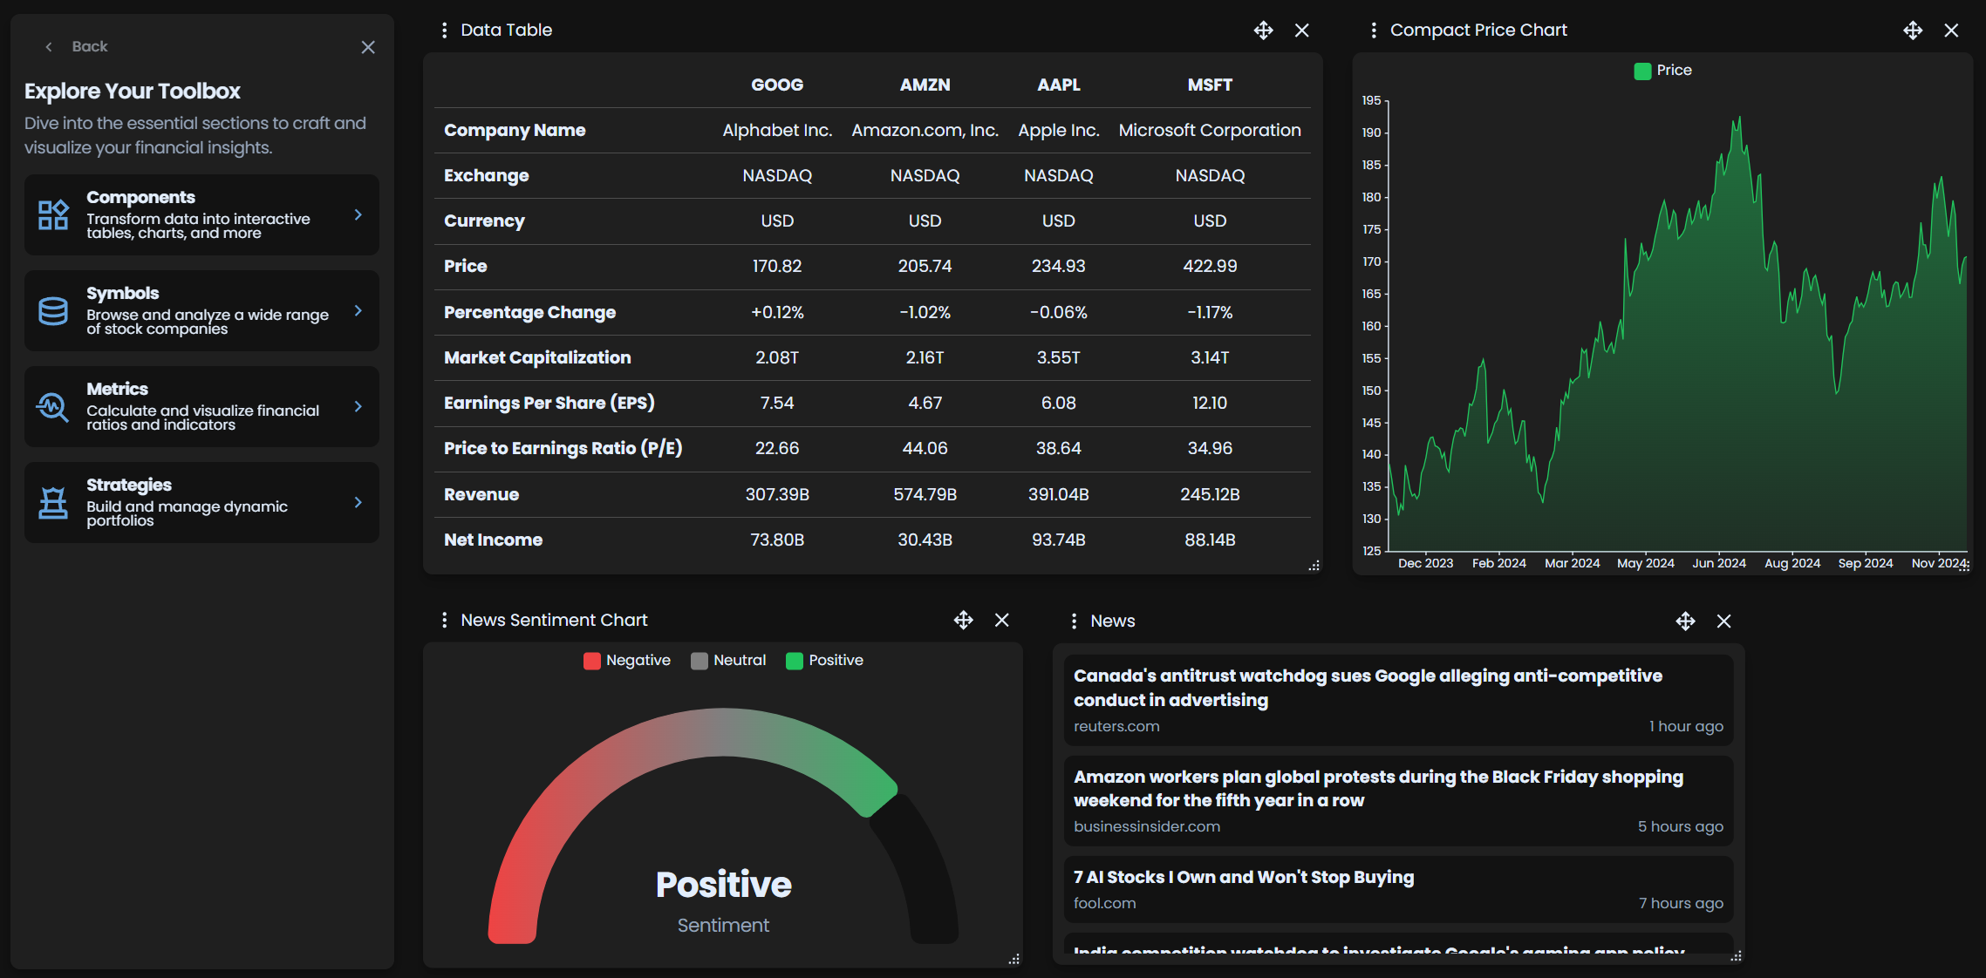
Task: Click the Compact Price Chart resize grip
Action: [x=1964, y=566]
